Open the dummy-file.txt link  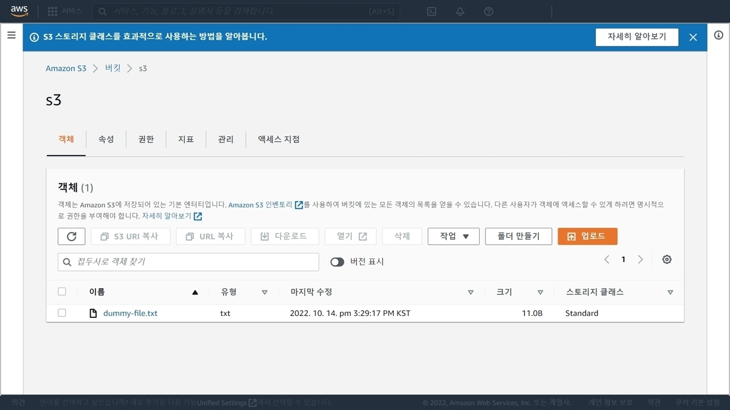130,313
